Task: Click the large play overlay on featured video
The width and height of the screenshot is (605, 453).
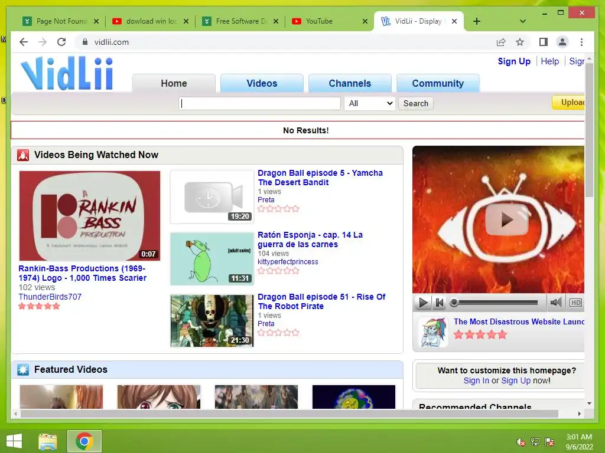Action: 506,219
